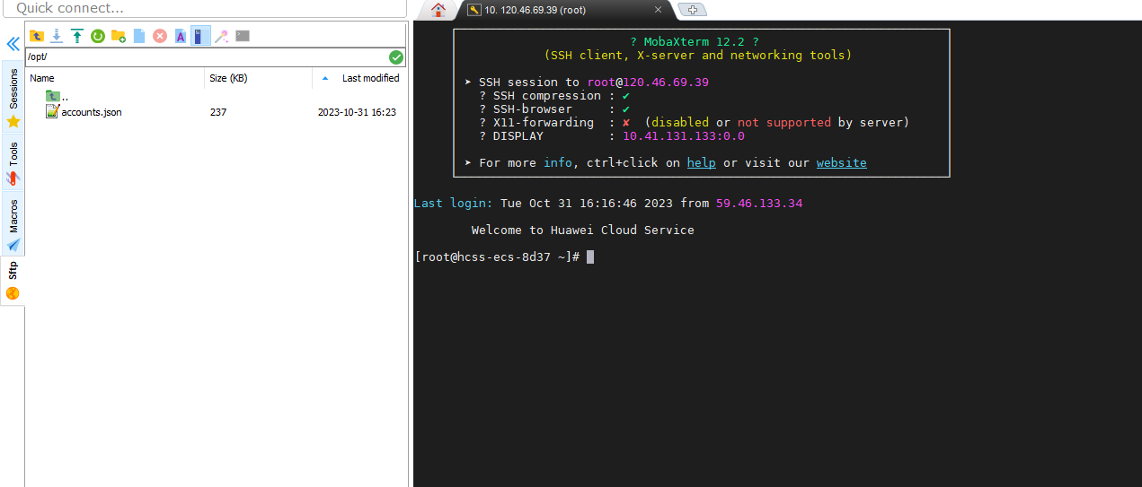
Task: Select the Sftp side tab
Action: [x=13, y=281]
